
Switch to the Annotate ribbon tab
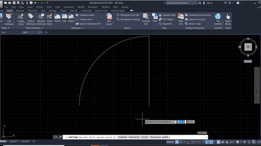click(x=20, y=11)
